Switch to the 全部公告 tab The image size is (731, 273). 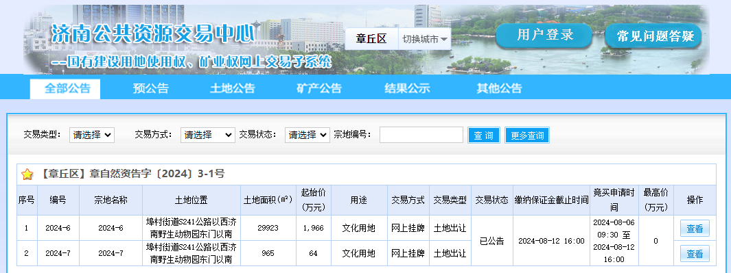click(x=65, y=88)
